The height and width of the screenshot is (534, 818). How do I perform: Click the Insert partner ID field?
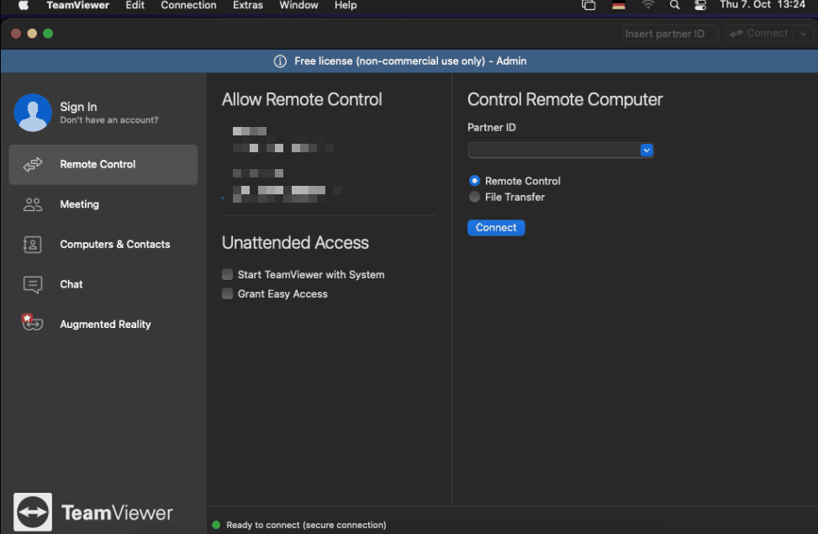(x=670, y=34)
